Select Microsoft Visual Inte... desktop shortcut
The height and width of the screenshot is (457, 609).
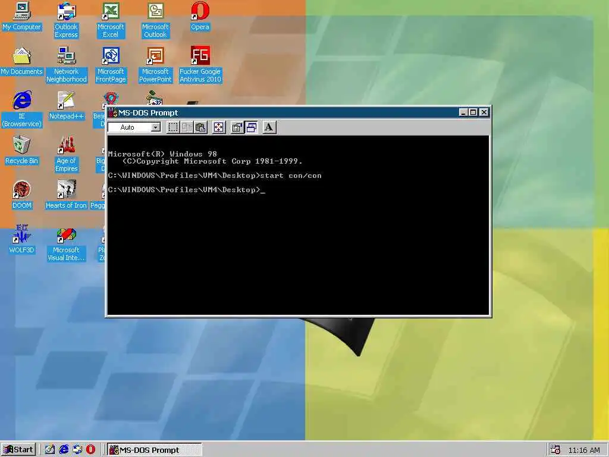pos(66,243)
